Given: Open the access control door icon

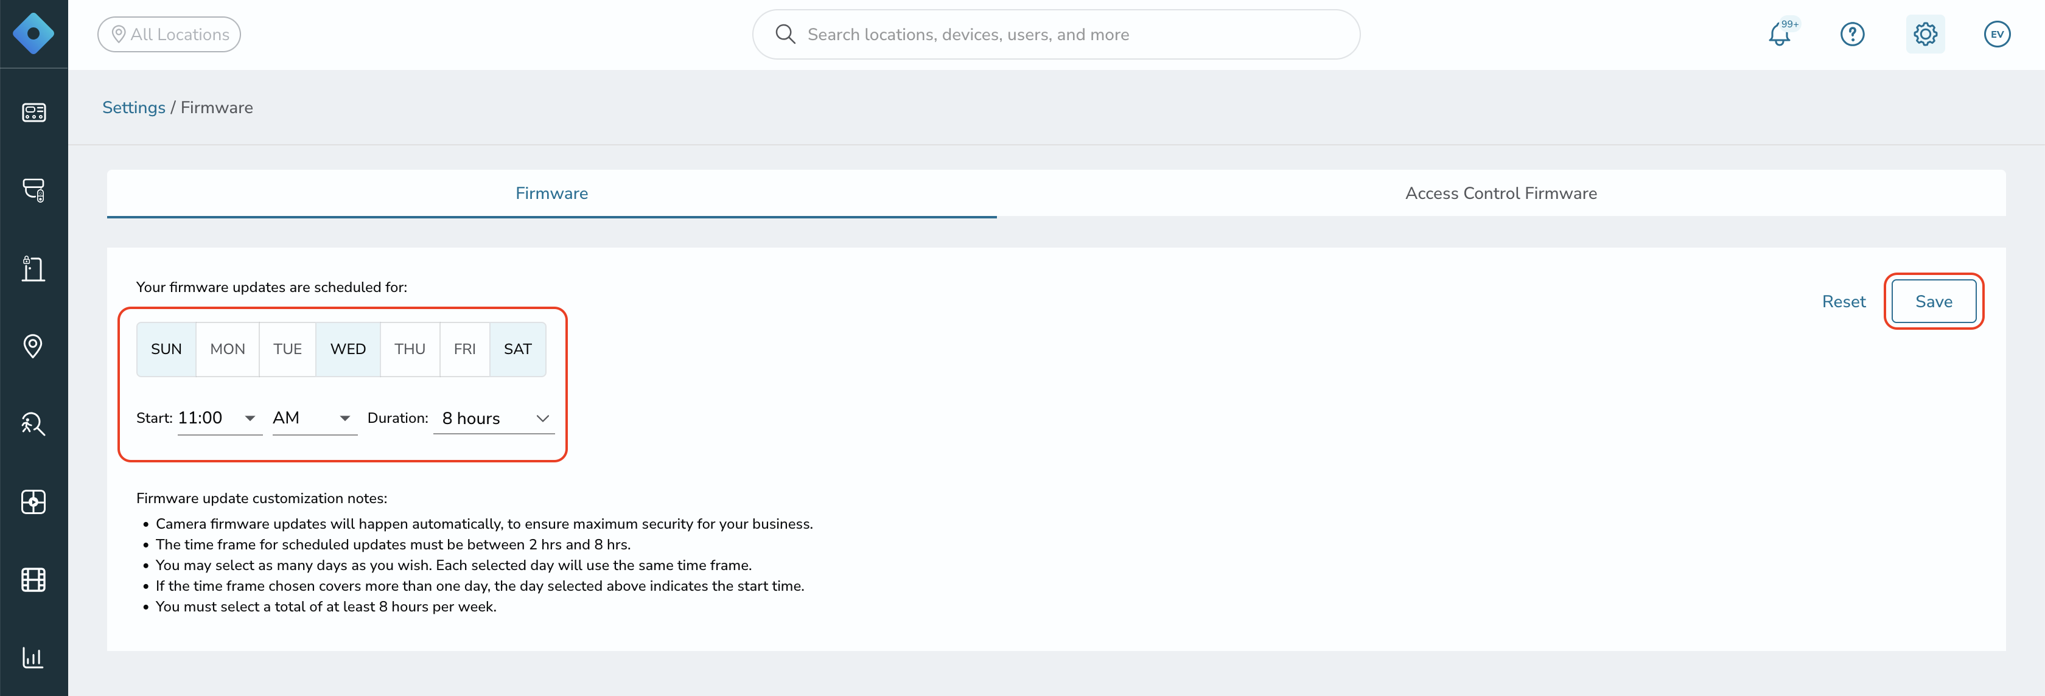Looking at the screenshot, I should click(33, 268).
